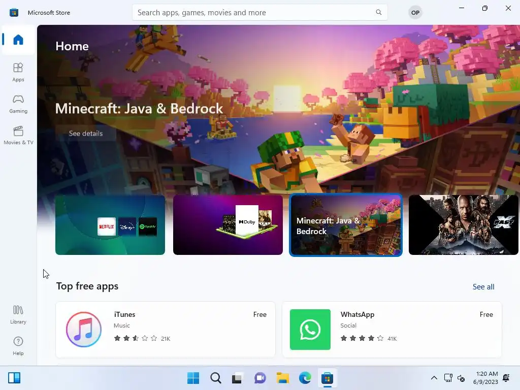Click the Top free apps heading
520x390 pixels.
click(87, 286)
